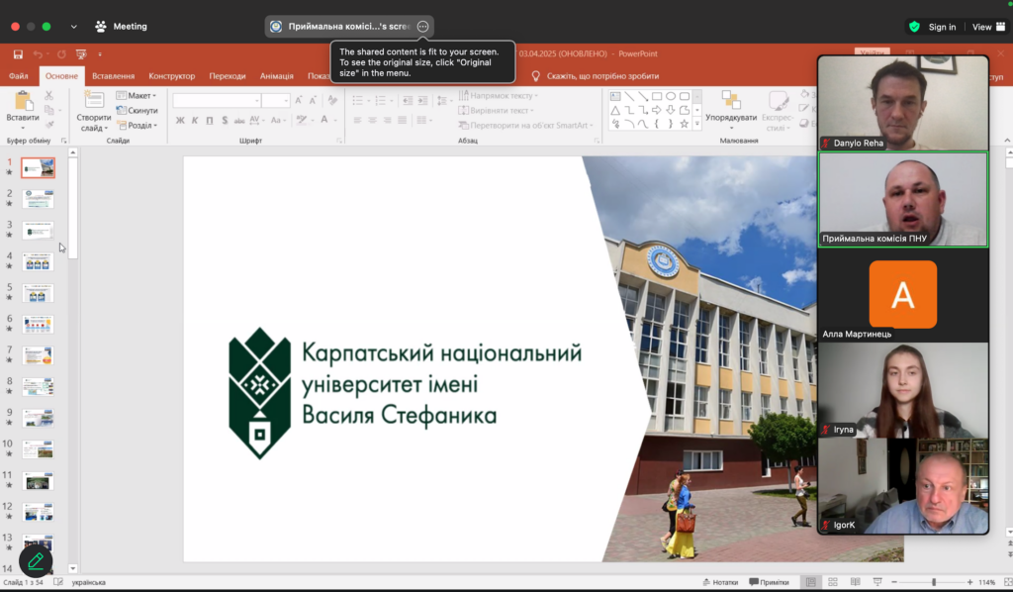Open the font size combo box
Image resolution: width=1013 pixels, height=592 pixels.
tap(276, 101)
